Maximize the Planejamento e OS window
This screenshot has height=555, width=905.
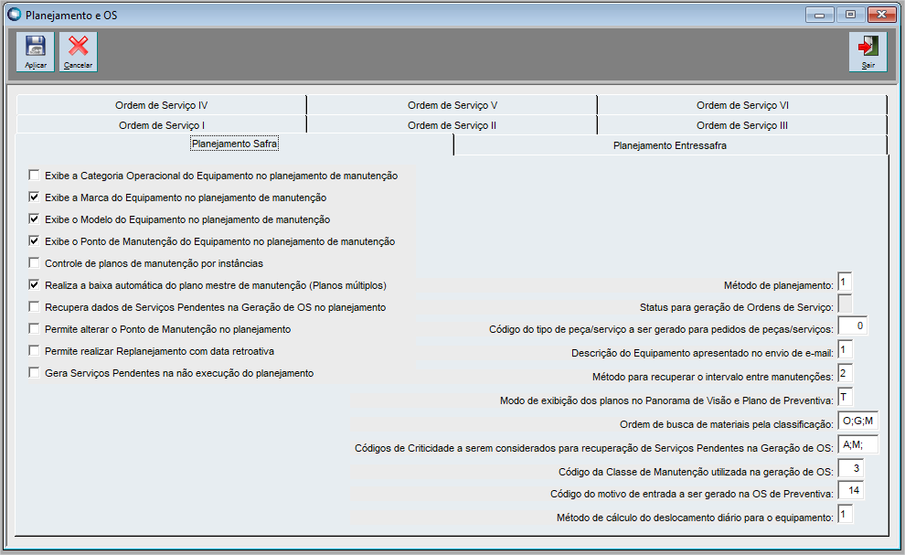(x=851, y=15)
